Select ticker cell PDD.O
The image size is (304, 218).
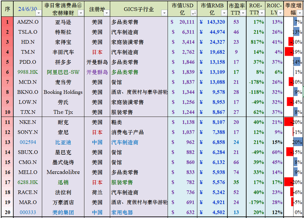pos(28,62)
